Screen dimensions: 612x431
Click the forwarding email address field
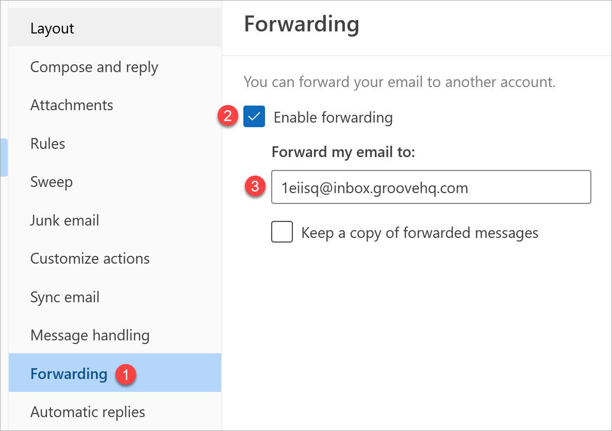pos(431,187)
